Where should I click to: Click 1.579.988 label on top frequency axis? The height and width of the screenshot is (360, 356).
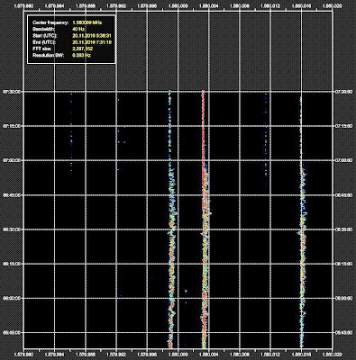[x=86, y=5]
